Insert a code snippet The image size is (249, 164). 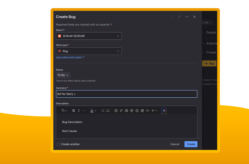coord(148,111)
